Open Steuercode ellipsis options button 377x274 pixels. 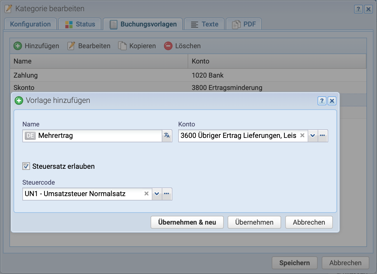(x=167, y=194)
